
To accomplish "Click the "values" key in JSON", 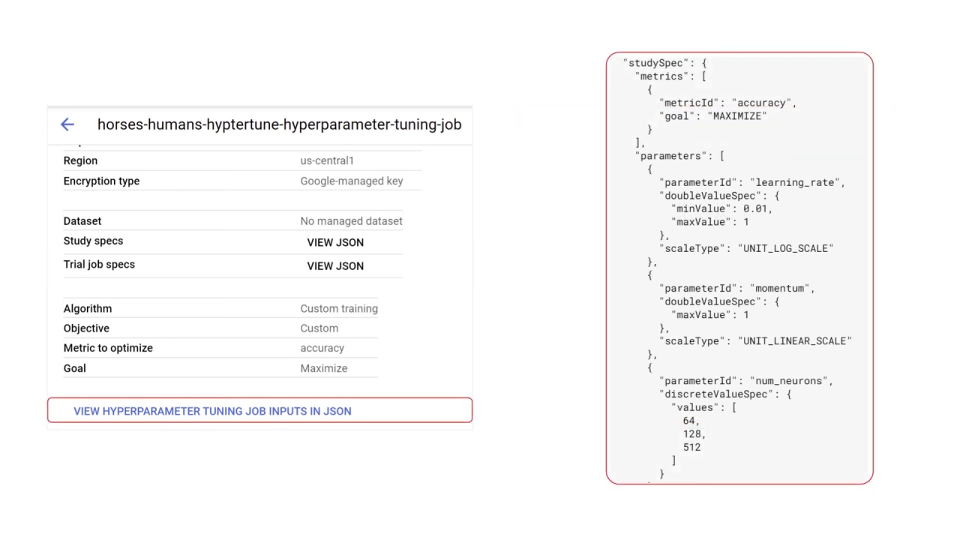I will click(x=696, y=407).
